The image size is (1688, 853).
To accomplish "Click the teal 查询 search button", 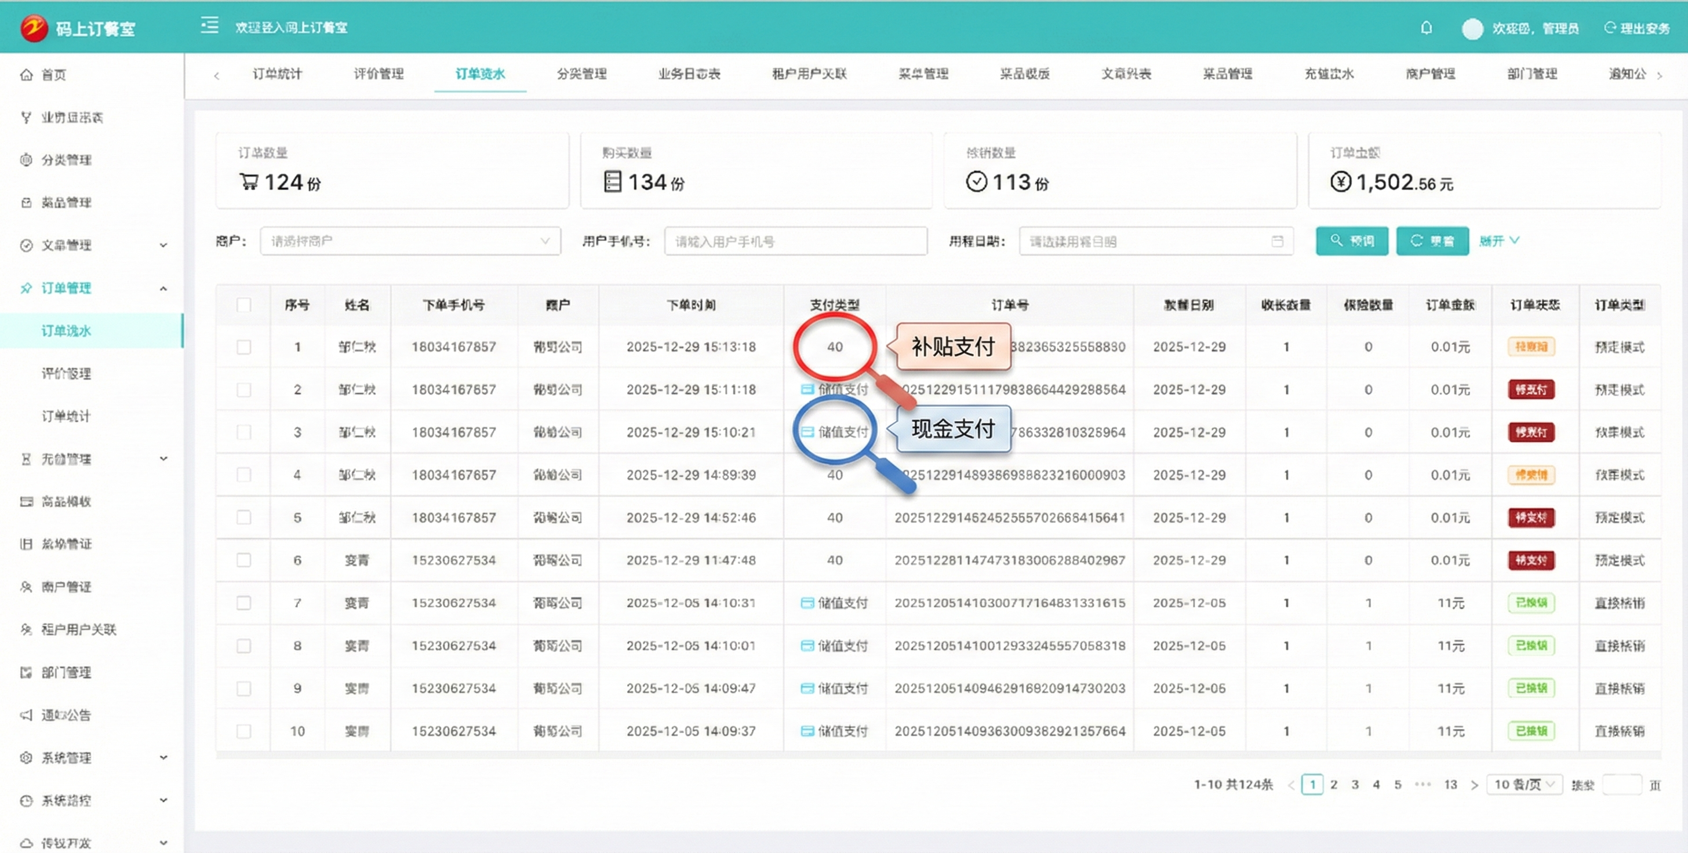I will pos(1352,241).
